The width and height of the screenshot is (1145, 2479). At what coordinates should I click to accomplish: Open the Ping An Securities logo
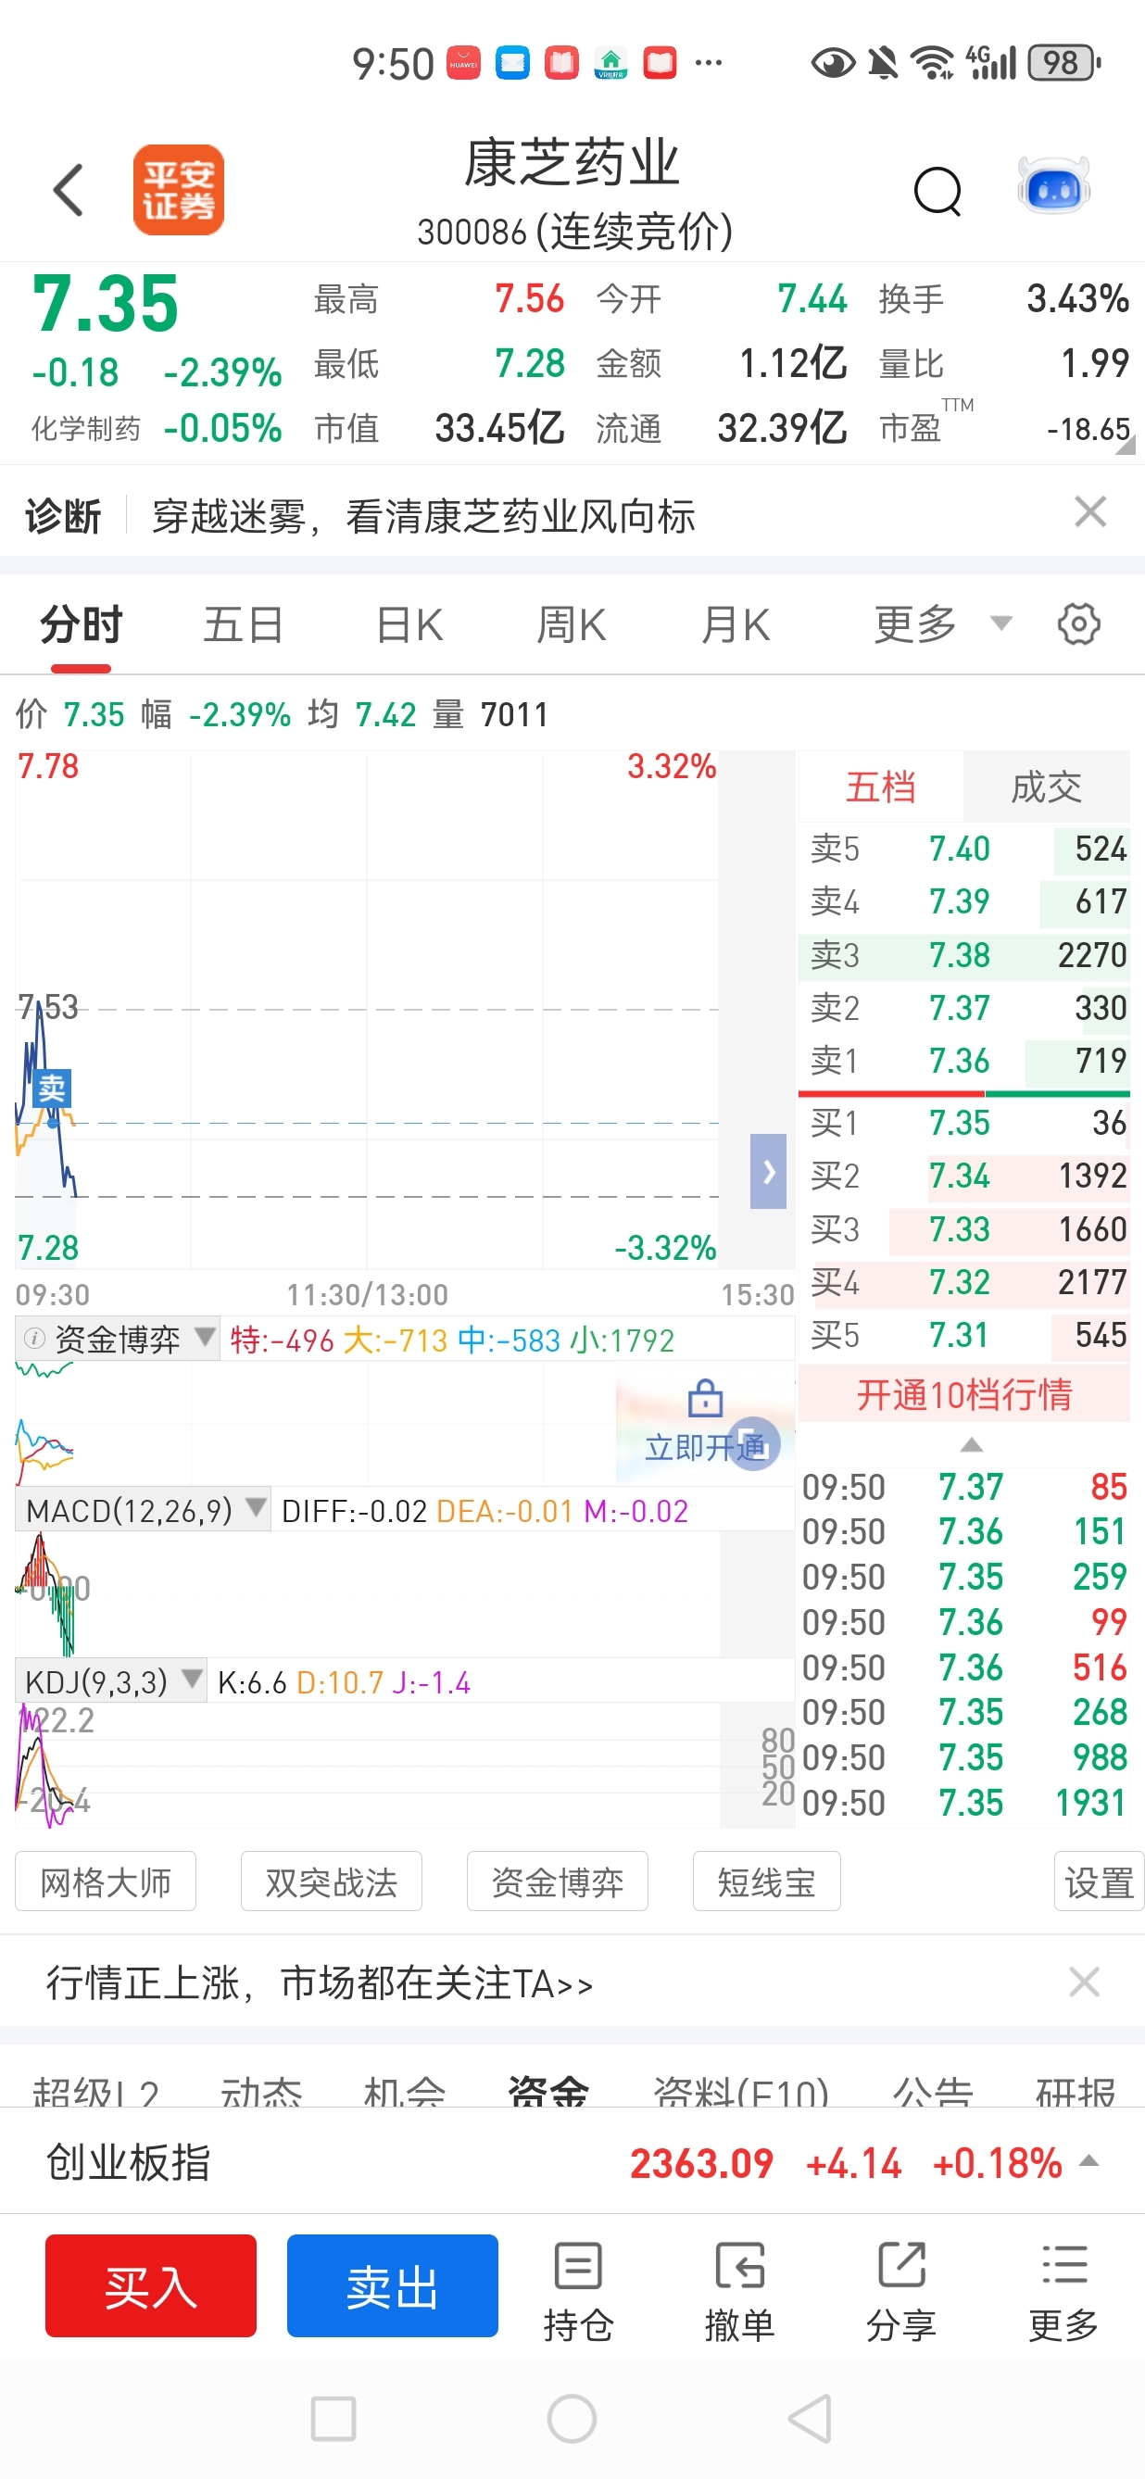pyautogui.click(x=178, y=190)
